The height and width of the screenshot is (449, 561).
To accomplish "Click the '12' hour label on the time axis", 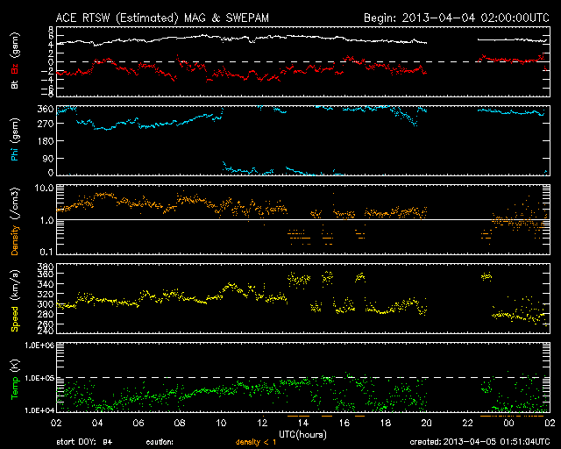I will [x=262, y=424].
